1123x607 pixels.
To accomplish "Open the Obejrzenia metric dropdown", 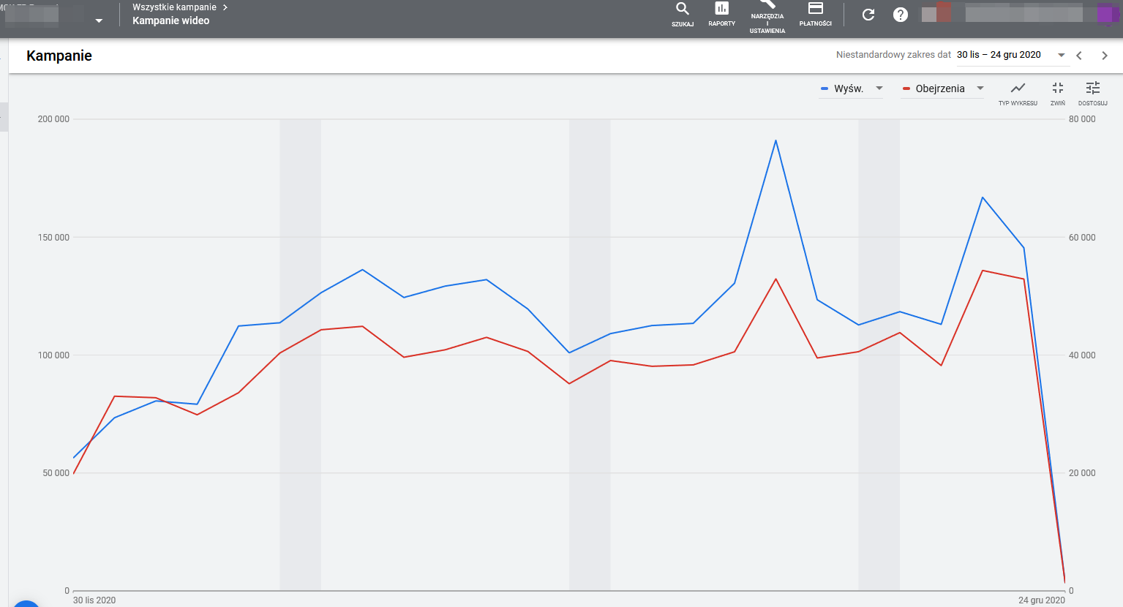I will [980, 88].
